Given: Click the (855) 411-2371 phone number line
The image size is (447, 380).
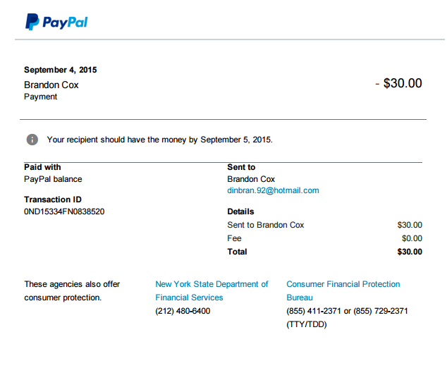Looking at the screenshot, I should click(347, 311).
